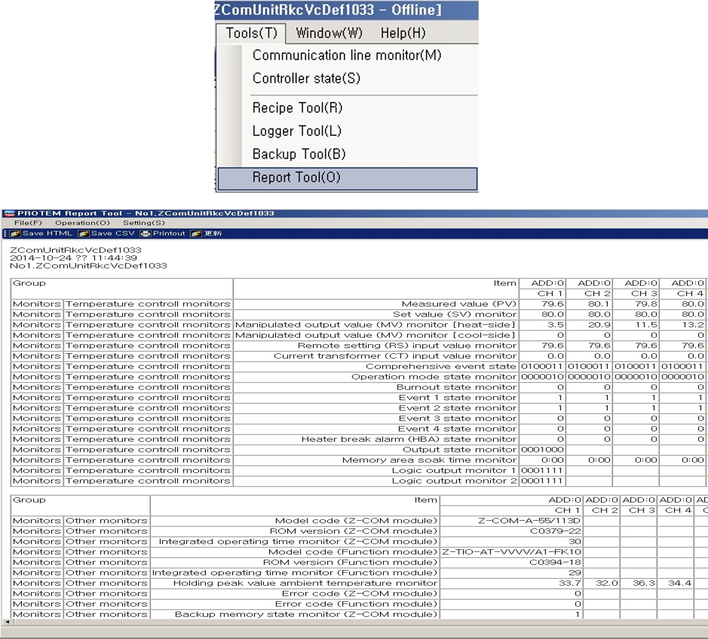The width and height of the screenshot is (708, 639).
Task: Click ROM version value C0379-22
Action: click(511, 531)
